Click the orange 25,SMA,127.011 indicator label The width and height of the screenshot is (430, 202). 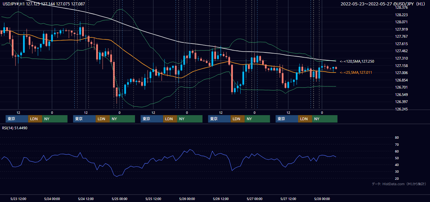pos(356,72)
